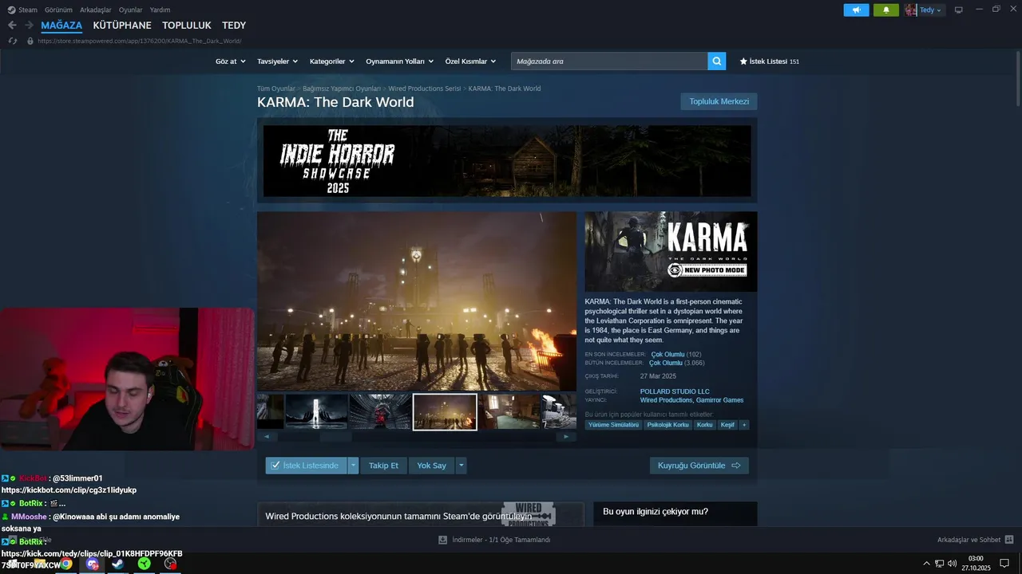Open the Oynamanın Yolları dropdown menu
Screen dimensions: 1022x574
click(399, 61)
